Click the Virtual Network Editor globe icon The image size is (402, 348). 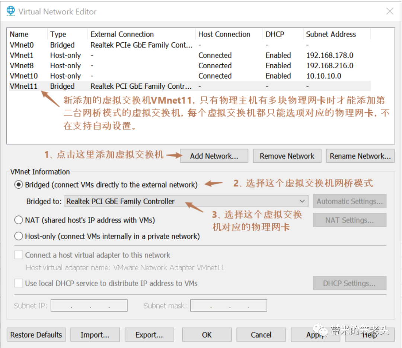11,11
